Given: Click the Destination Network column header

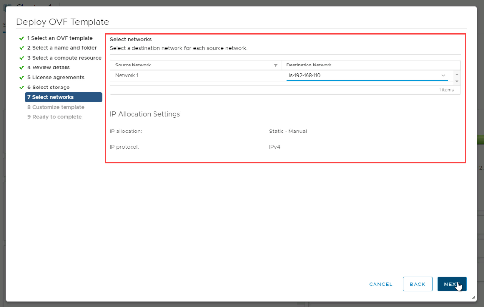Looking at the screenshot, I should tap(309, 65).
